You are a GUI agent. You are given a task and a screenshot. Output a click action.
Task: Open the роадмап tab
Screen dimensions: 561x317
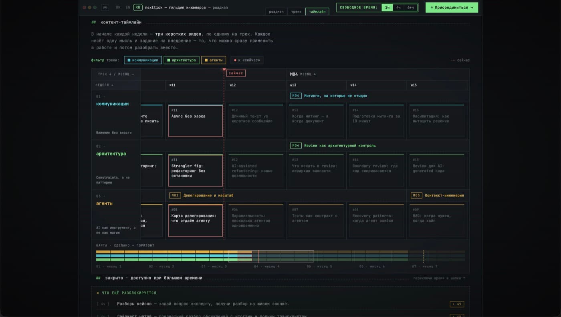tap(276, 12)
